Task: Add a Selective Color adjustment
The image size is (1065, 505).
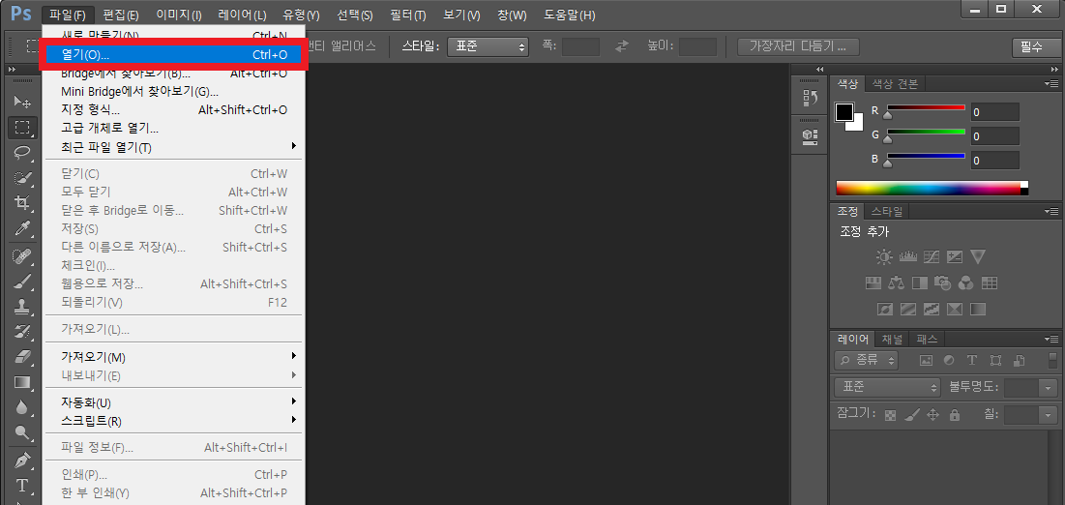Action: [x=955, y=310]
